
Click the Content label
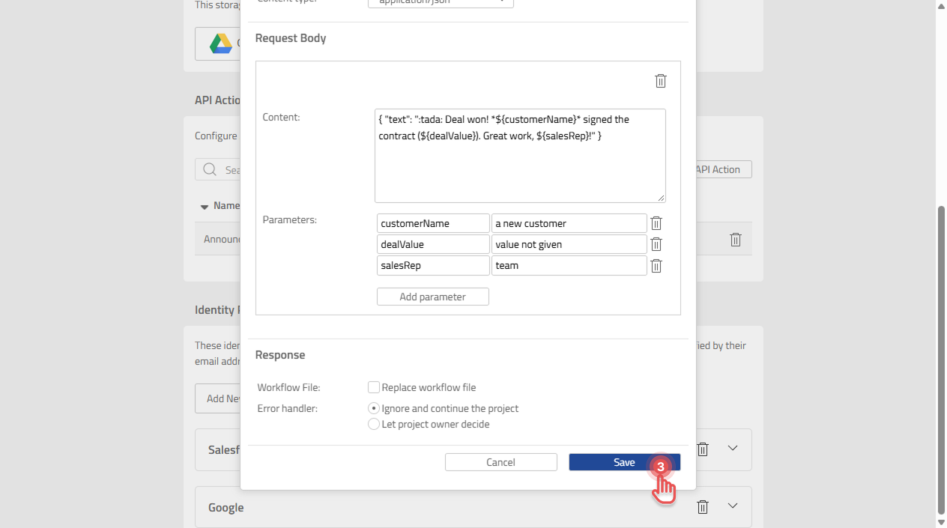pos(281,117)
